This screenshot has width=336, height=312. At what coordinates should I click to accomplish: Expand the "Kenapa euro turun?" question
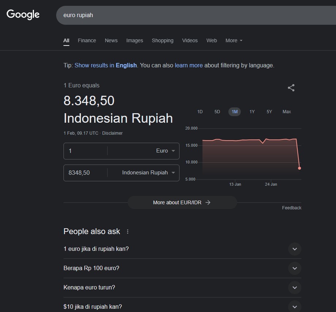pyautogui.click(x=295, y=288)
